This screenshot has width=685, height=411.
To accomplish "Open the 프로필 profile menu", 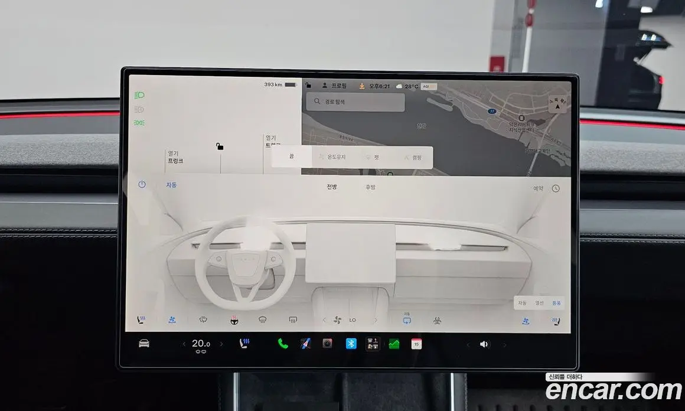I will click(334, 86).
